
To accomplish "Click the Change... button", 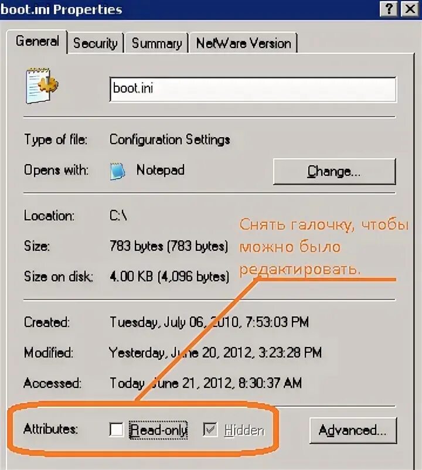I will pos(335,172).
